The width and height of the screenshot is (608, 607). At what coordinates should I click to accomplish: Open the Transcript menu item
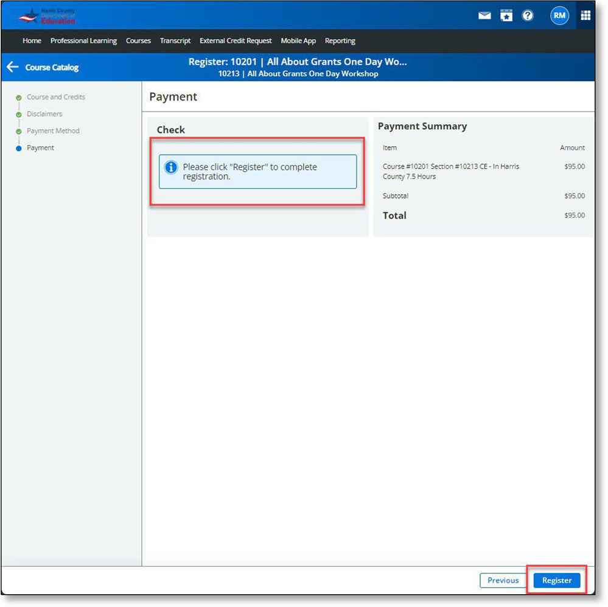coord(175,41)
